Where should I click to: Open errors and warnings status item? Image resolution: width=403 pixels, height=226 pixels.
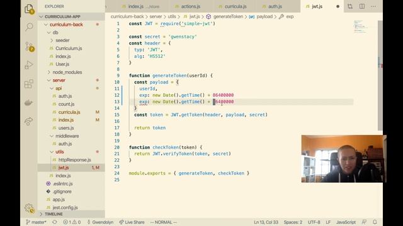tap(72, 222)
